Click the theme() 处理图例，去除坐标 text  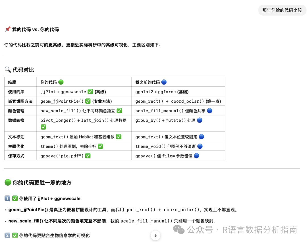[68, 146]
